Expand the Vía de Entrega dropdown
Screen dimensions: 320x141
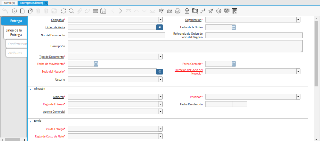click(x=161, y=129)
